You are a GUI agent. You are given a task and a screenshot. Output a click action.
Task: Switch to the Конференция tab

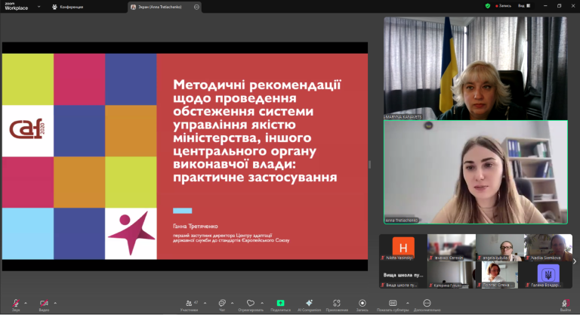pos(68,7)
